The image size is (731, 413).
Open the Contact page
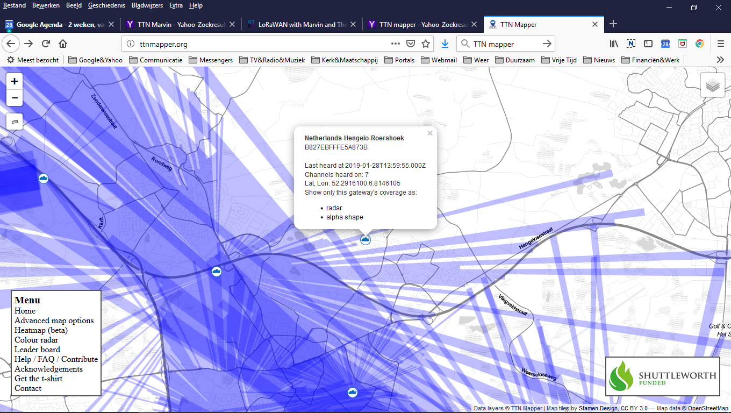(x=28, y=388)
